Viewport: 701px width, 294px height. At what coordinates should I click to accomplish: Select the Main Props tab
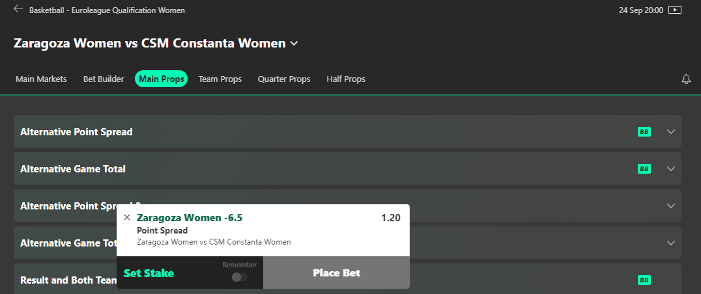(x=162, y=79)
